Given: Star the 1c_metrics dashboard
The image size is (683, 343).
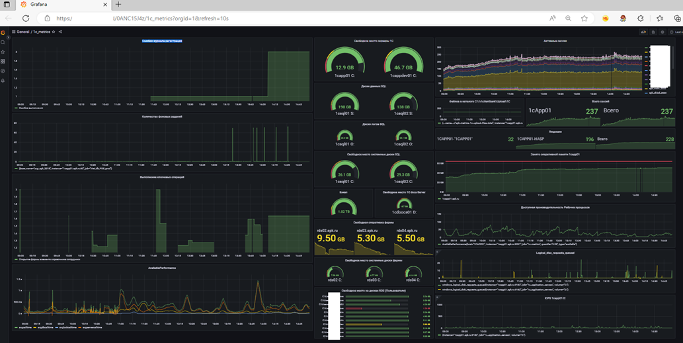Looking at the screenshot, I should tap(54, 32).
